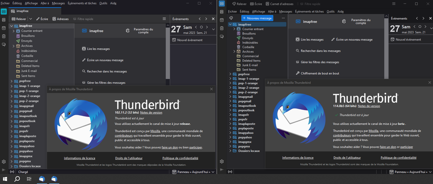Click the Windows taskbar search magnifier
This screenshot has height=184, width=433.
(17, 179)
